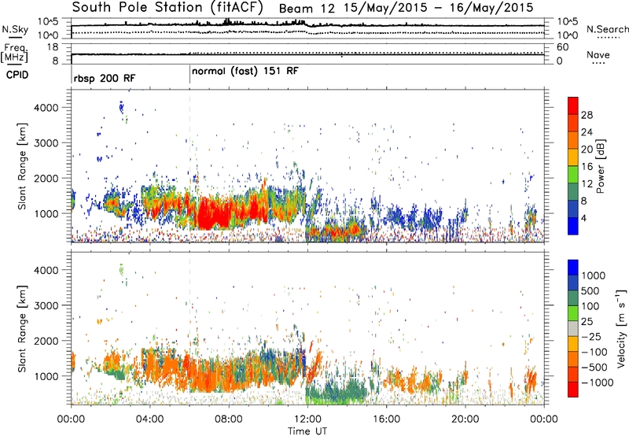Click the dashed CPID change line at 06:00

(x=189, y=166)
